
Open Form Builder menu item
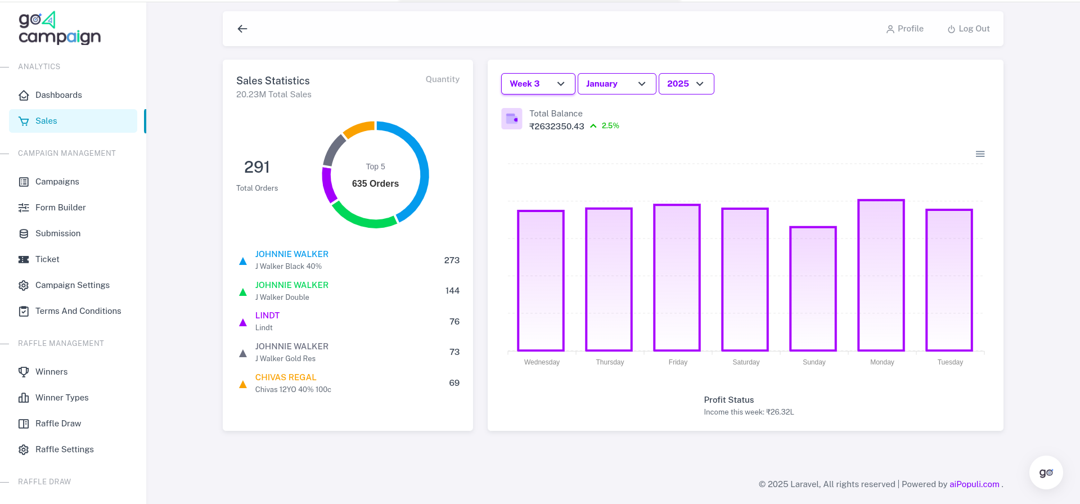click(x=73, y=208)
